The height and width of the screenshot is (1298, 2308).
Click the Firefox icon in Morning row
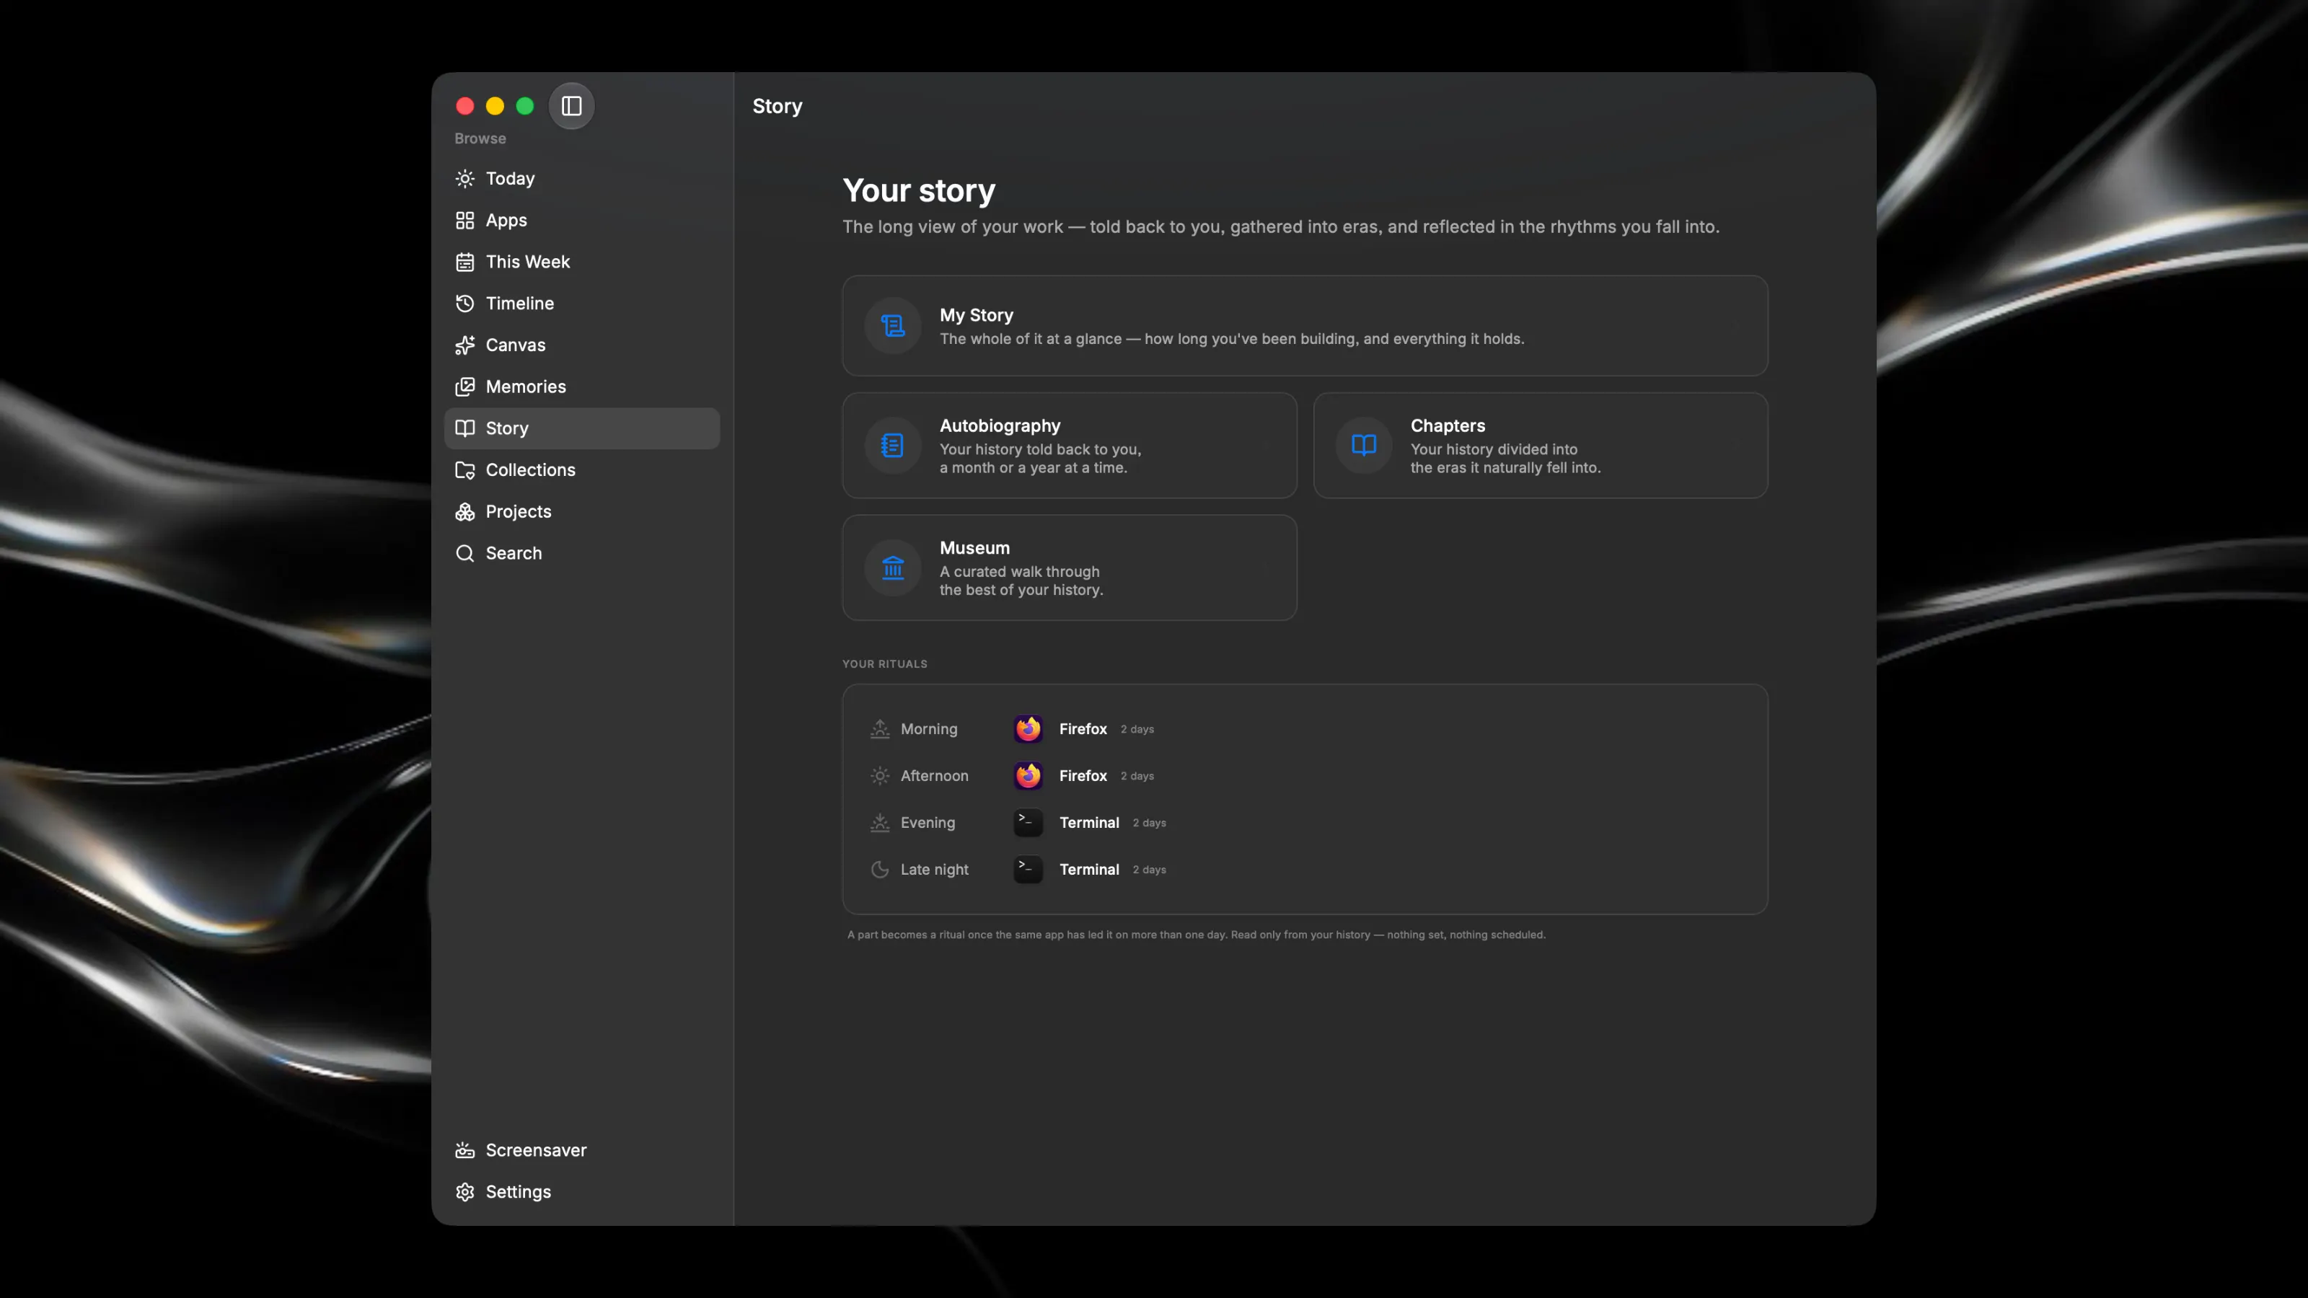pyautogui.click(x=1028, y=729)
